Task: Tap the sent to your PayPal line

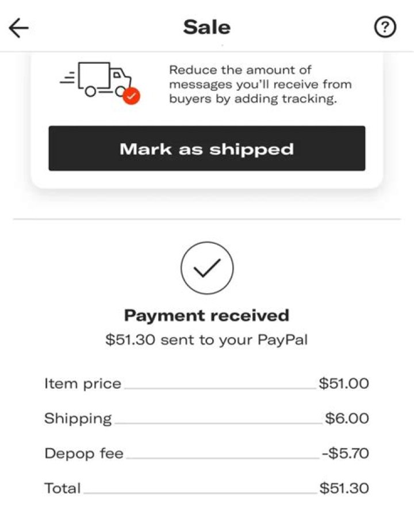Action: pos(206,340)
